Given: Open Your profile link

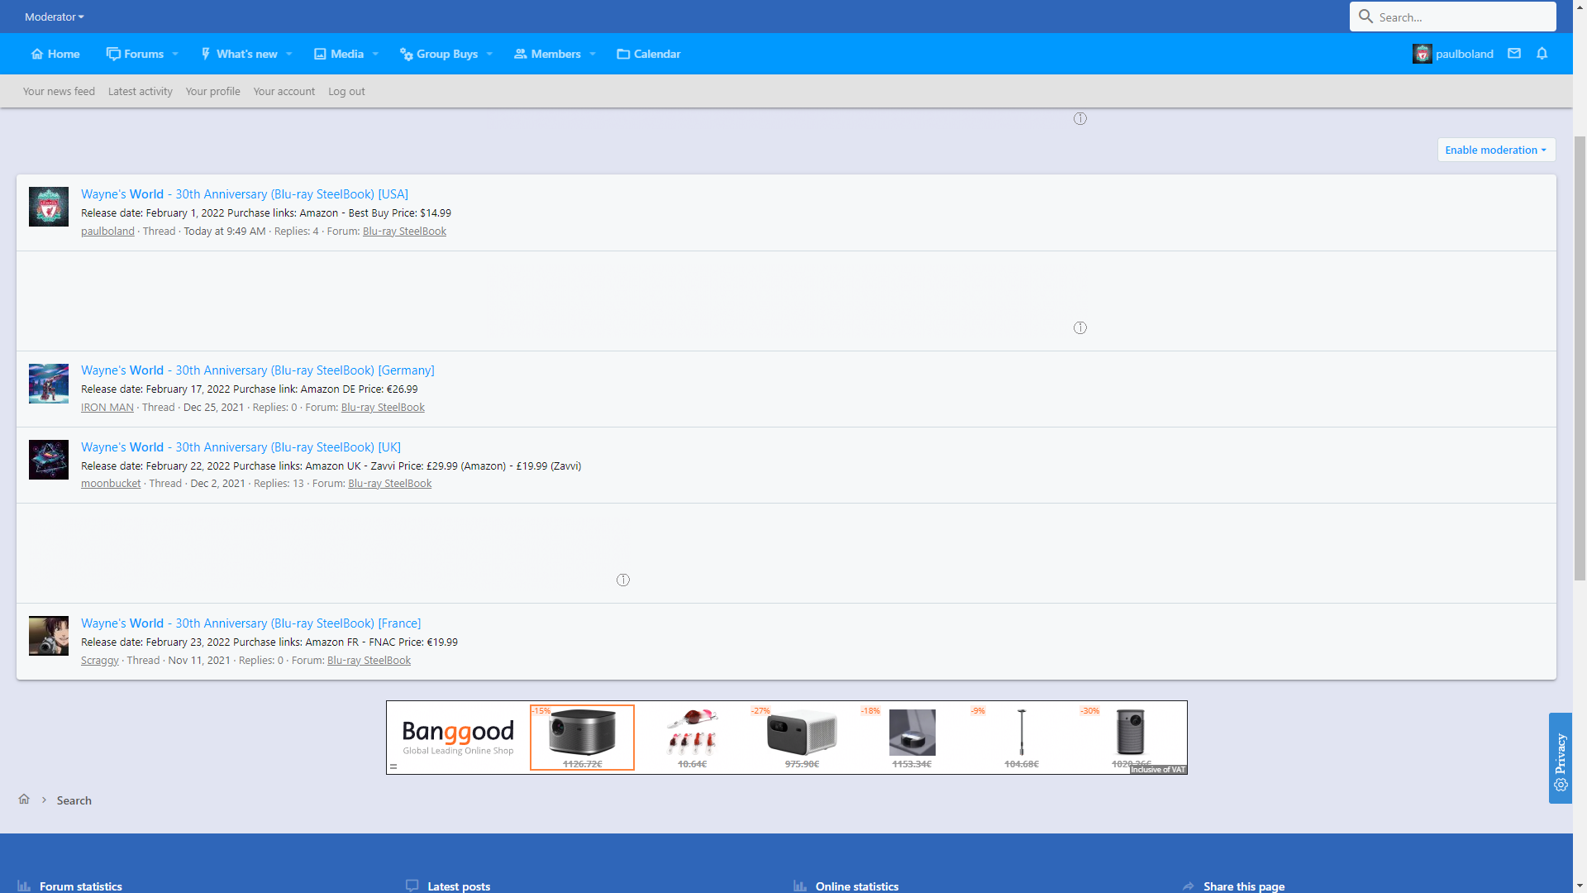Looking at the screenshot, I should (x=213, y=91).
